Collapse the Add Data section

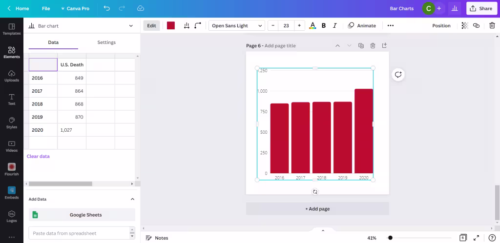(132, 199)
